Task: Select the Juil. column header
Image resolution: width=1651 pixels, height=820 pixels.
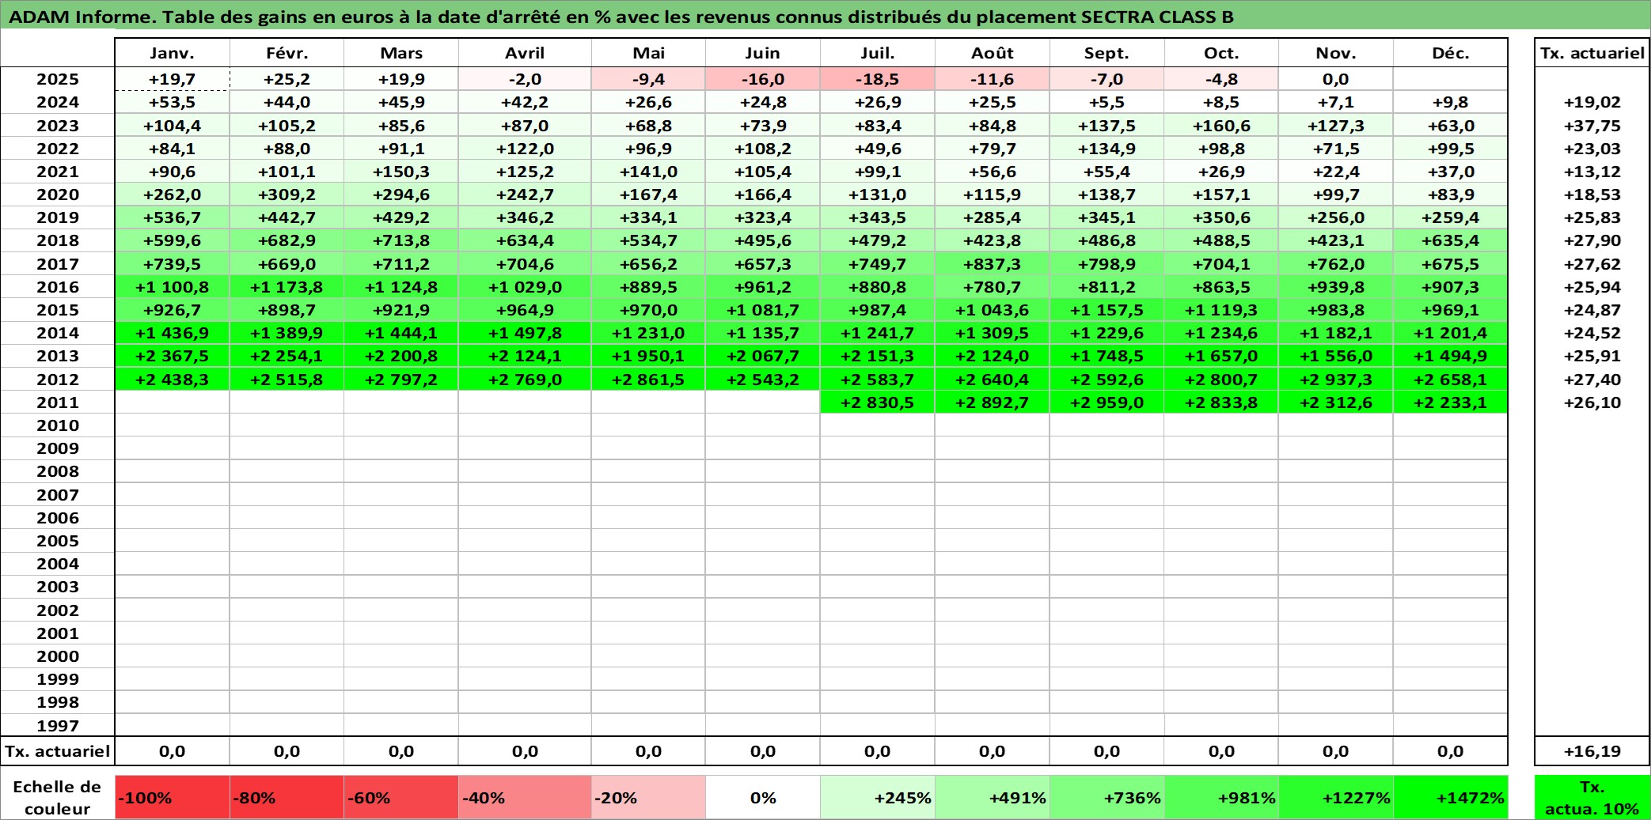Action: pos(877,53)
